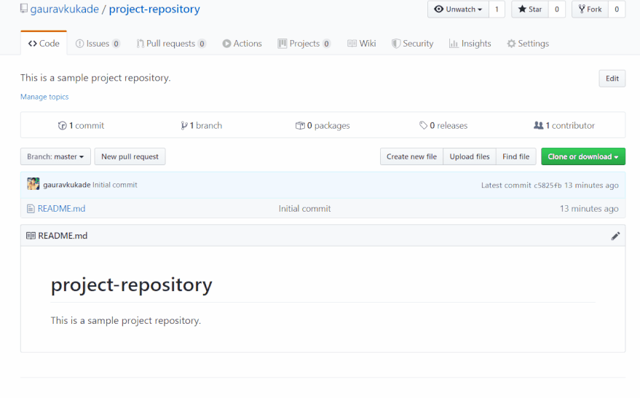Screen dimensions: 640x398
Task: Click the project-repository README heading
Action: tap(132, 284)
